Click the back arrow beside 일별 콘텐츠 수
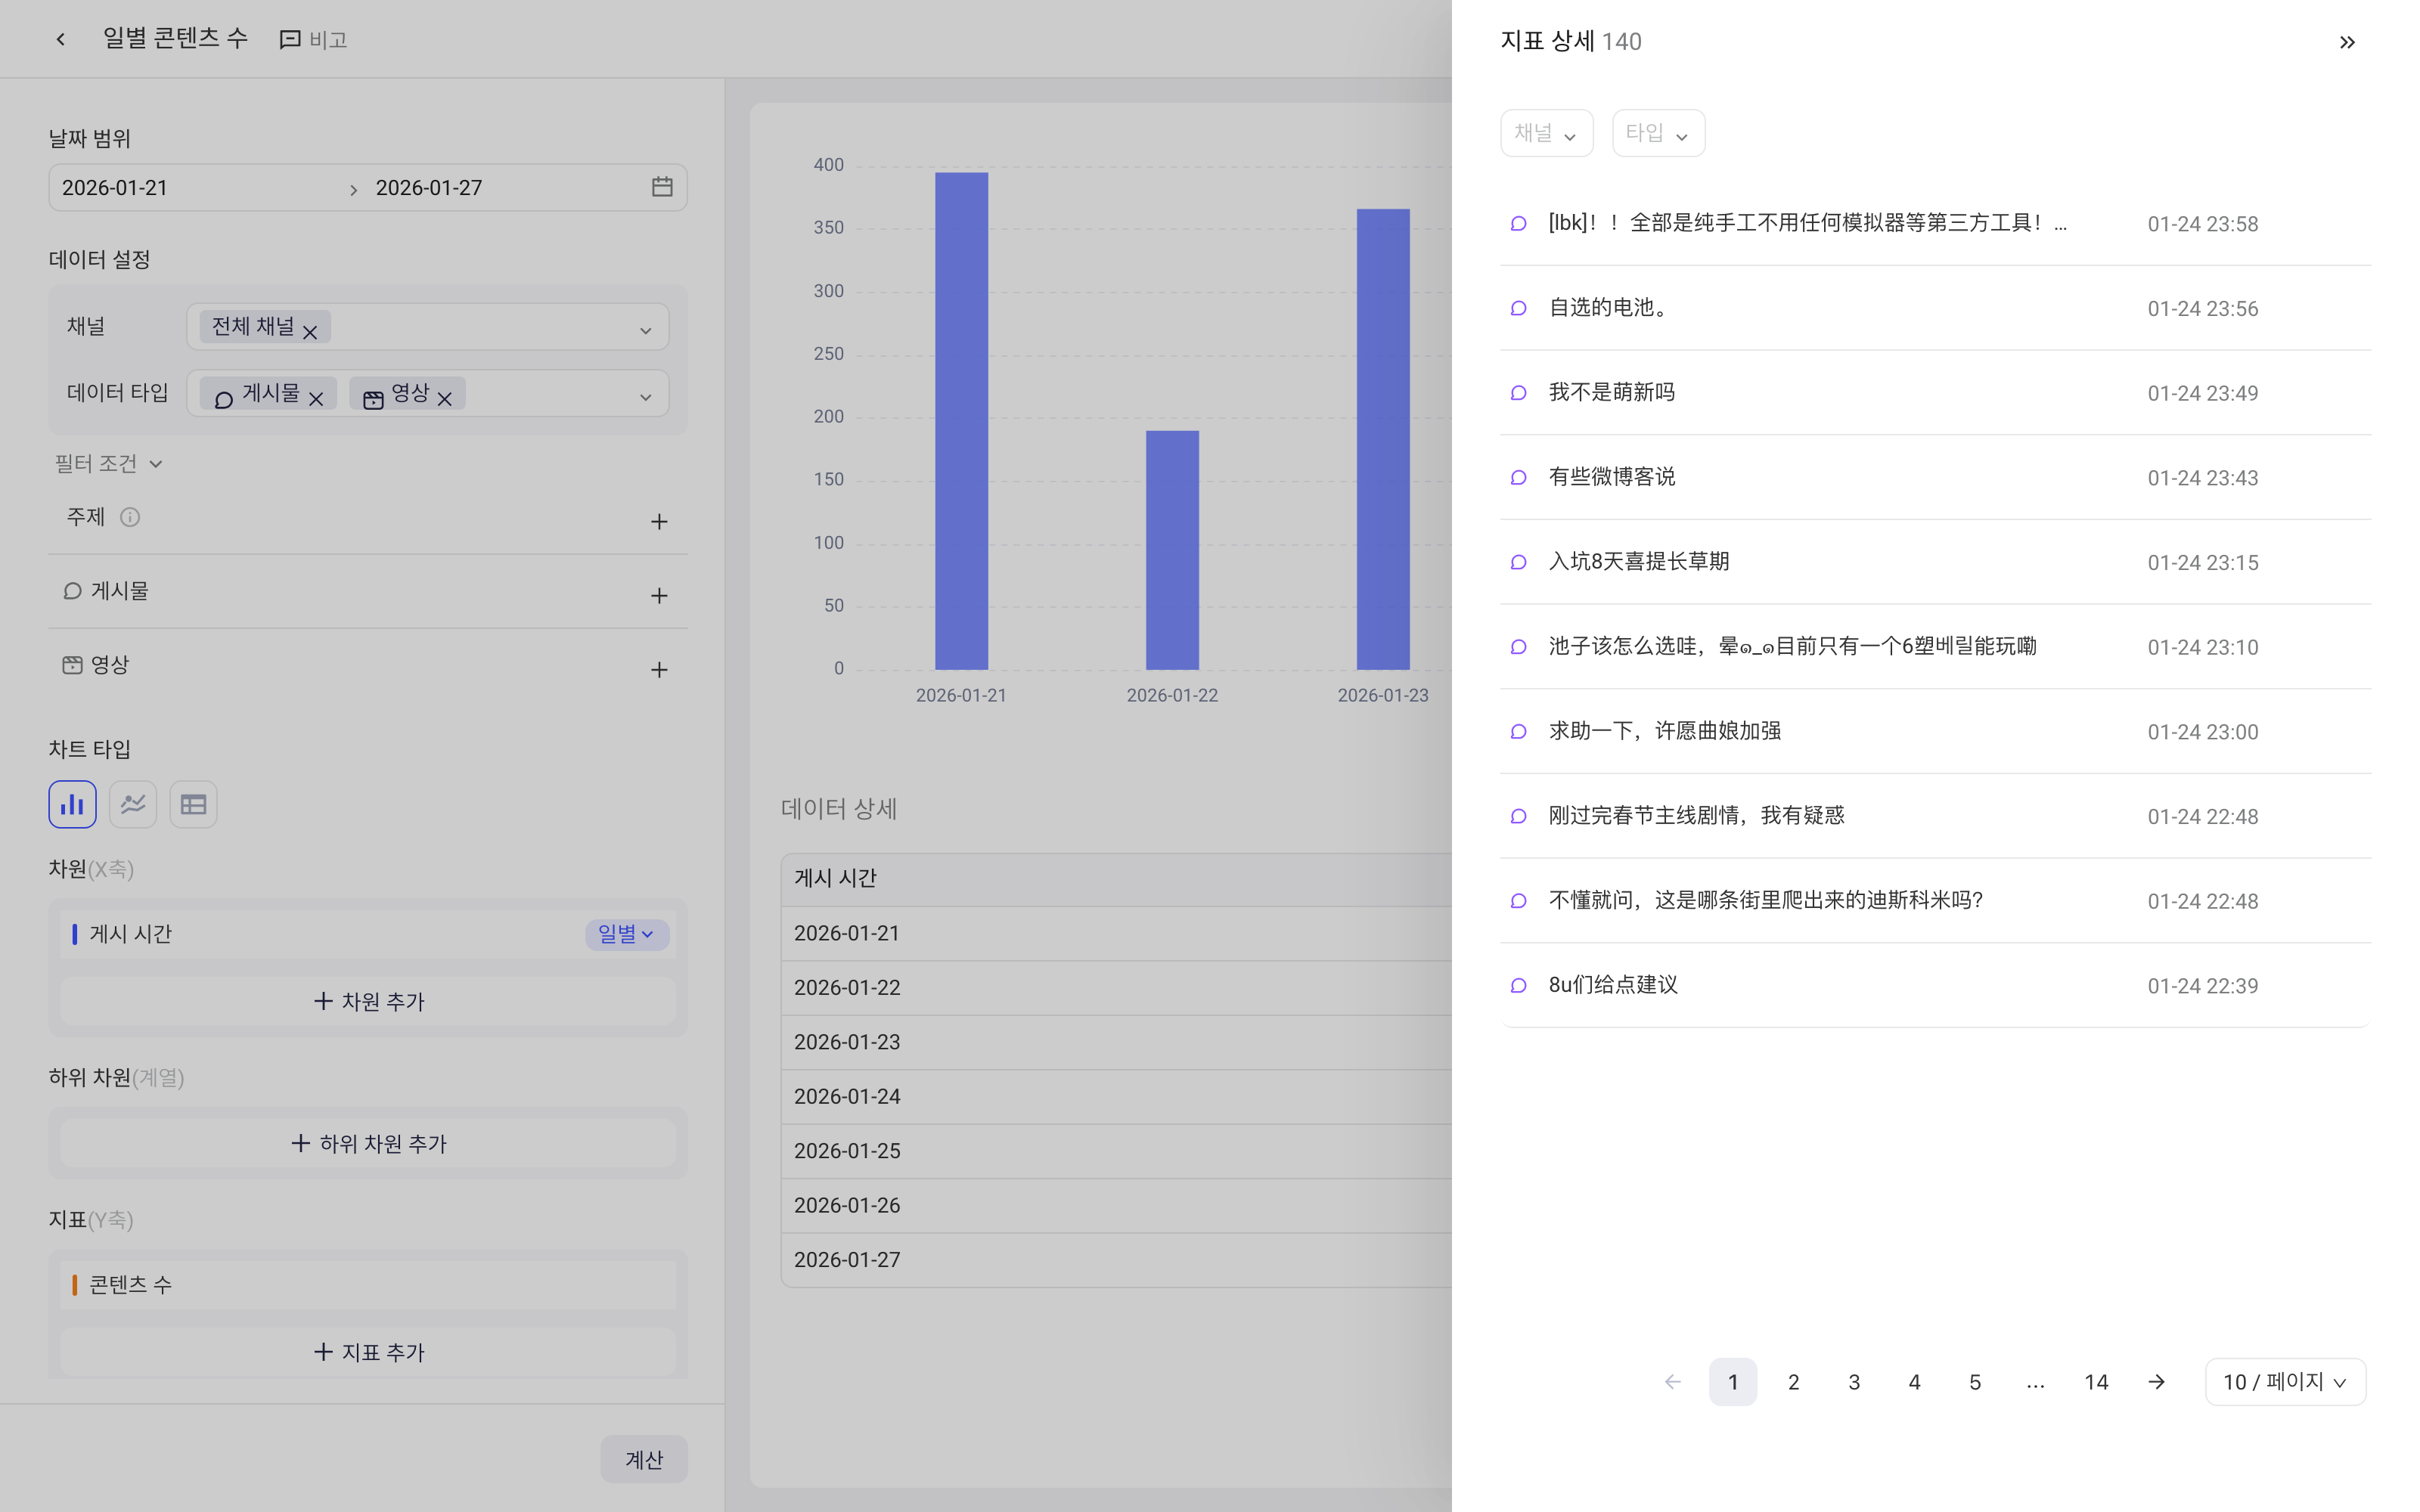This screenshot has height=1512, width=2420. [x=60, y=39]
